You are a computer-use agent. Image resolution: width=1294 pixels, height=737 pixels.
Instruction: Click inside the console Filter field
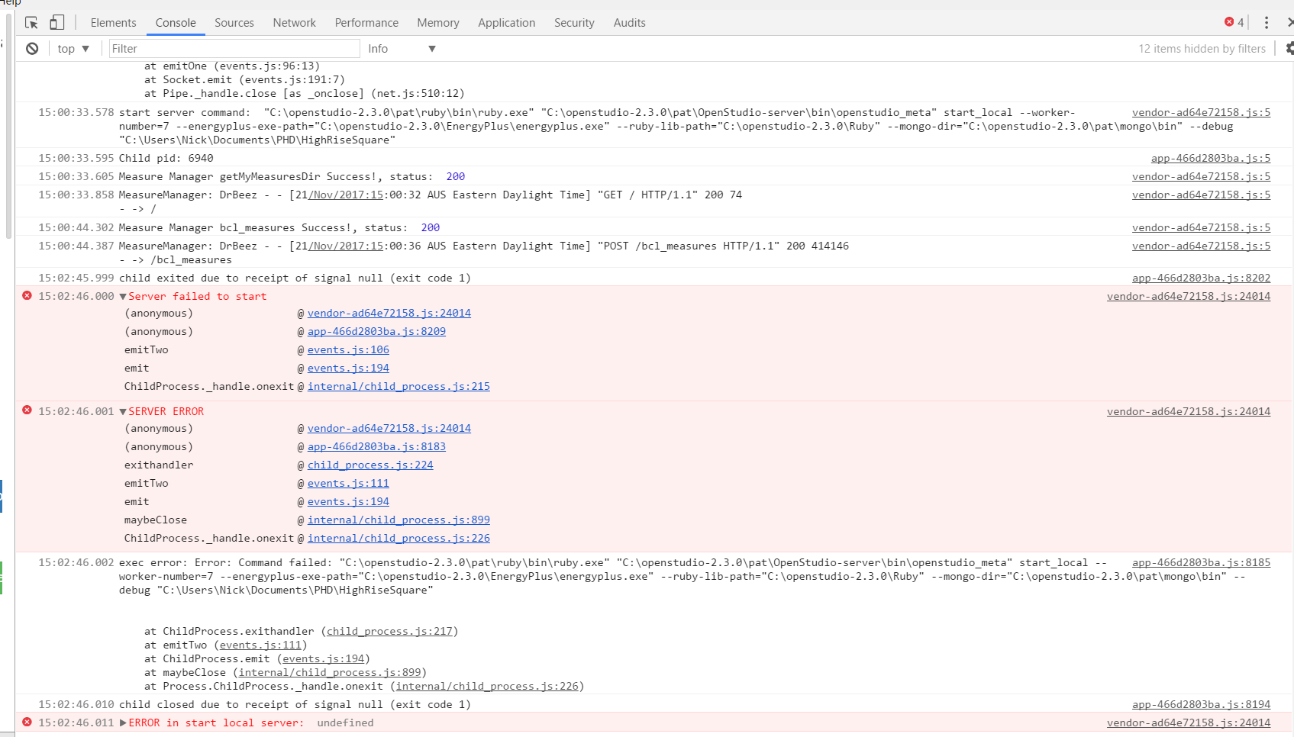233,48
